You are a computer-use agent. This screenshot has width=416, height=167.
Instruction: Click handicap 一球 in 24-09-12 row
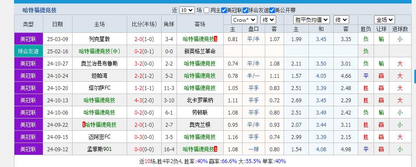tap(253, 149)
